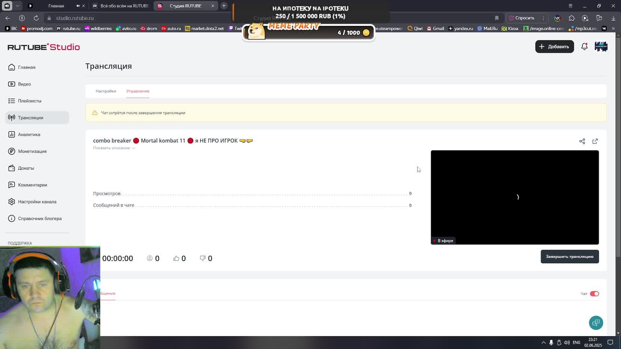Open the channel avatar menu

point(601,47)
